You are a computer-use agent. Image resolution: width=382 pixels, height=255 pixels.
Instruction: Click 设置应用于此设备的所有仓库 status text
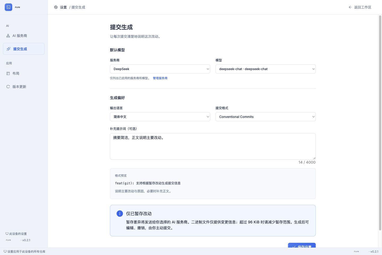(26, 251)
